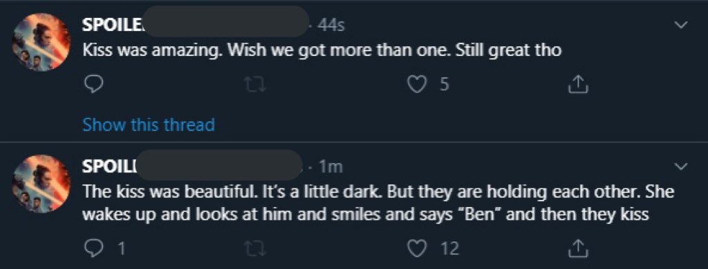Screen dimensions: 708x269
Task: Open the profile avatar of the 44s tweet
Action: 41,42
